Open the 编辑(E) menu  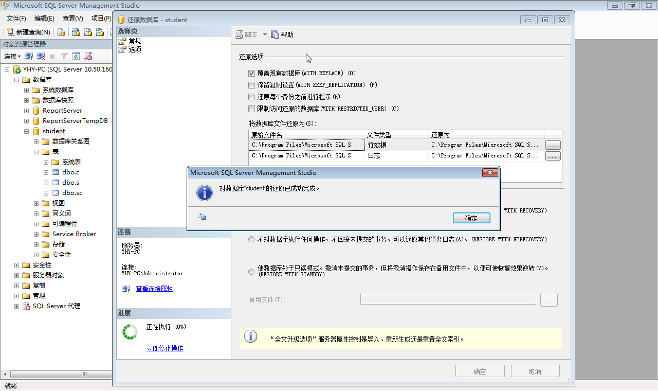click(44, 19)
